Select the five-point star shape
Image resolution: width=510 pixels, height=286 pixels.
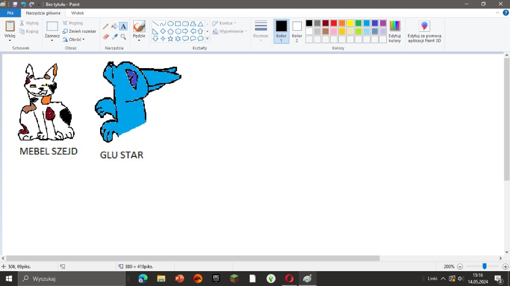point(170,38)
